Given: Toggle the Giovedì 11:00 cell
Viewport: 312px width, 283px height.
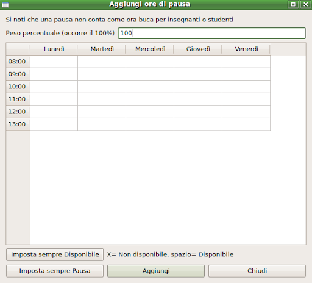Looking at the screenshot, I should 198,99.
